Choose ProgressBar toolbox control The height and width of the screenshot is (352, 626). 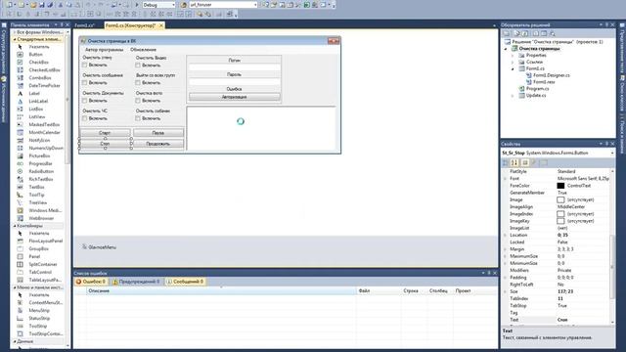coord(40,163)
